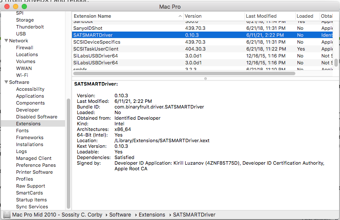Viewport: 340px width, 220px height.
Task: Click the 6/11/21, 2:22 PM cell in selected row
Action: pyautogui.click(x=265, y=35)
